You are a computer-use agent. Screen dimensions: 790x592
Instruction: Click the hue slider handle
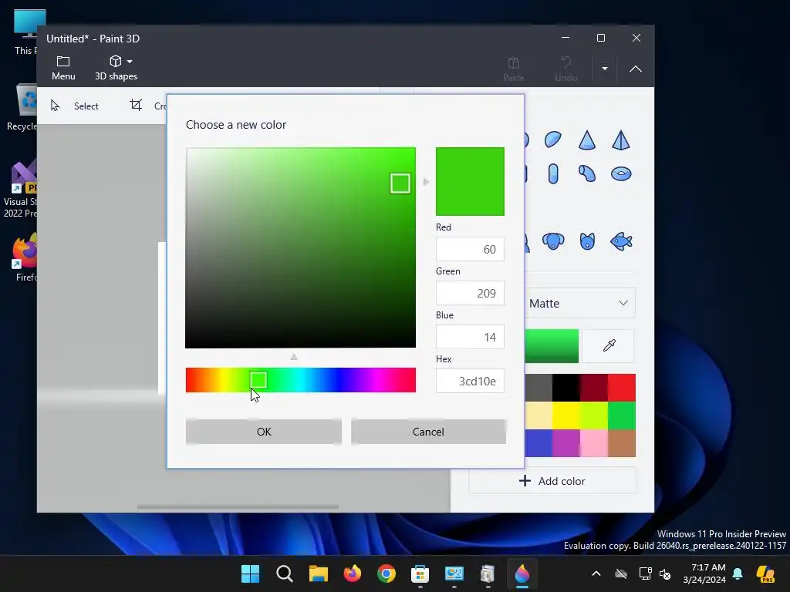(258, 380)
